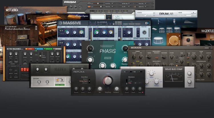
Task: Click the Out level slider in Replika
Action: [x=139, y=72]
